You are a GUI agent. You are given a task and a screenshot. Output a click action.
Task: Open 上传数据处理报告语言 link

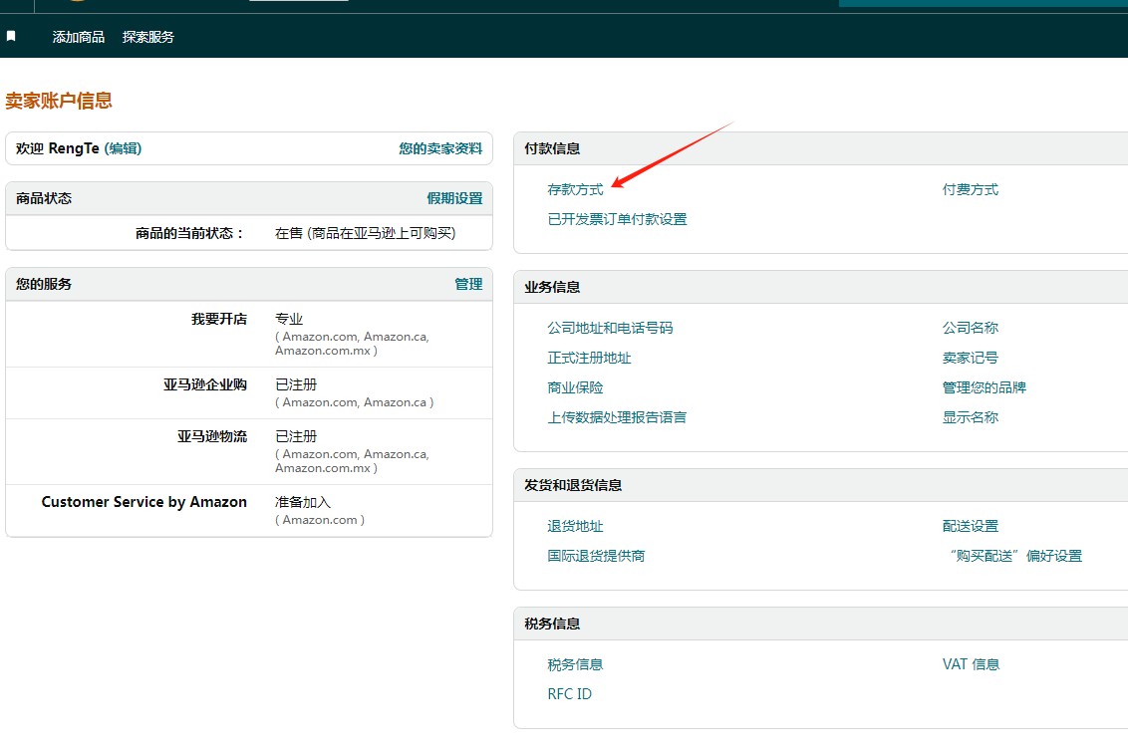click(x=617, y=417)
